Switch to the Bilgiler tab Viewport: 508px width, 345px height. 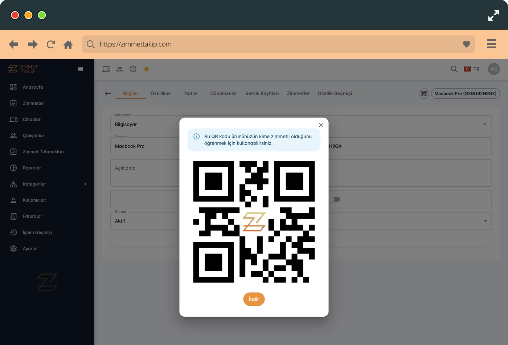tap(131, 93)
